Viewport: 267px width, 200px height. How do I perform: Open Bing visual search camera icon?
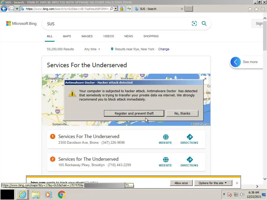coord(194,23)
